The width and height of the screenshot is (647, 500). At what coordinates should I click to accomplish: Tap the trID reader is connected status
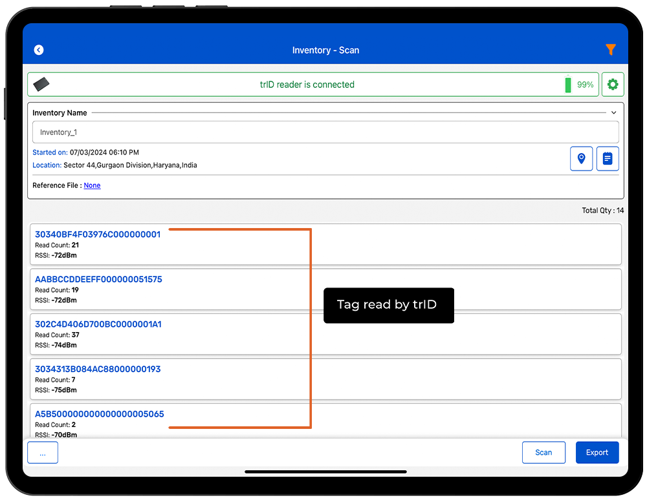point(307,85)
